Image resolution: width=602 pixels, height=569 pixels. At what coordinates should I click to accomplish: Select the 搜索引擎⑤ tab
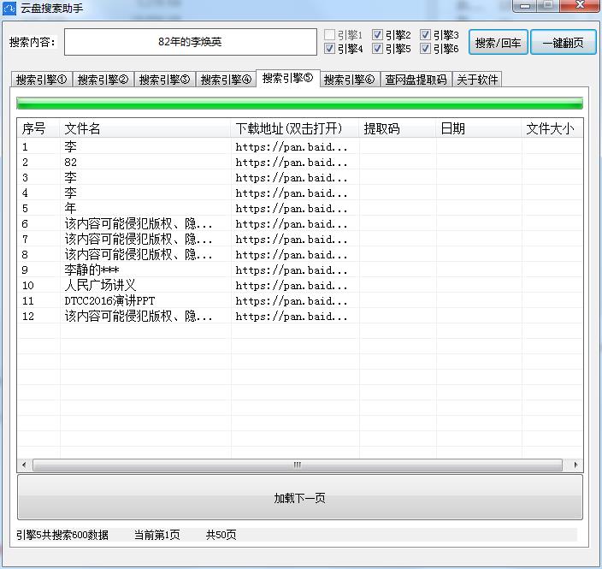pos(287,79)
